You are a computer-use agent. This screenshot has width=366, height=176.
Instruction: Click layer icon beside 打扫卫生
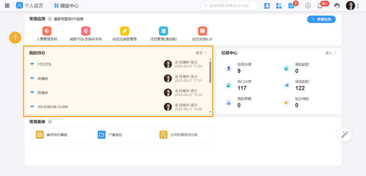(x=32, y=64)
